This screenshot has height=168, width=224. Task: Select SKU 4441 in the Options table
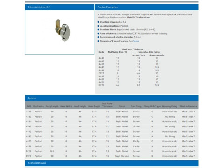(x=28, y=126)
